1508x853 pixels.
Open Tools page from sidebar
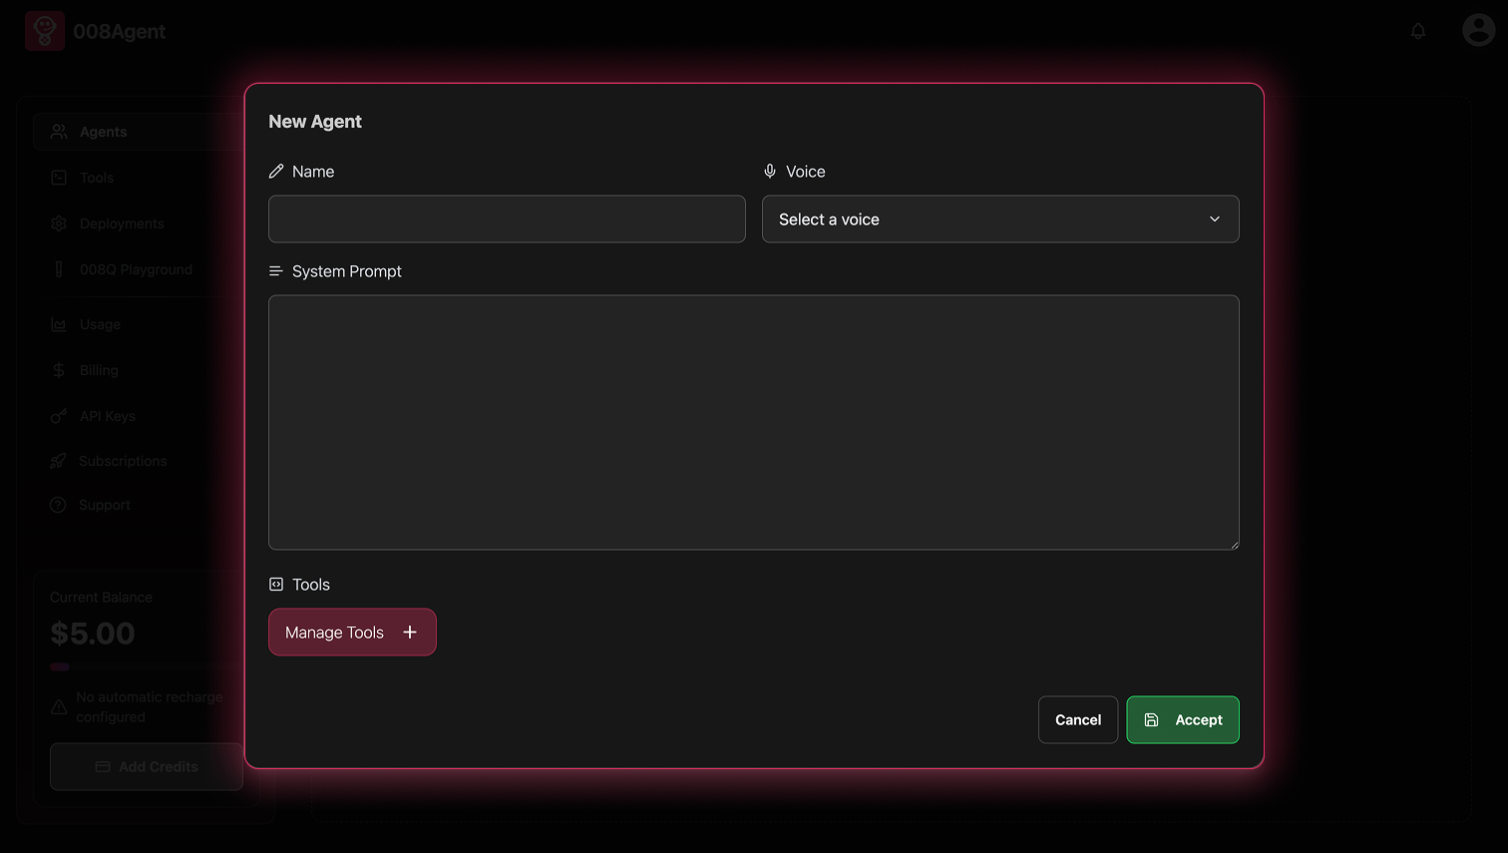[x=97, y=178]
